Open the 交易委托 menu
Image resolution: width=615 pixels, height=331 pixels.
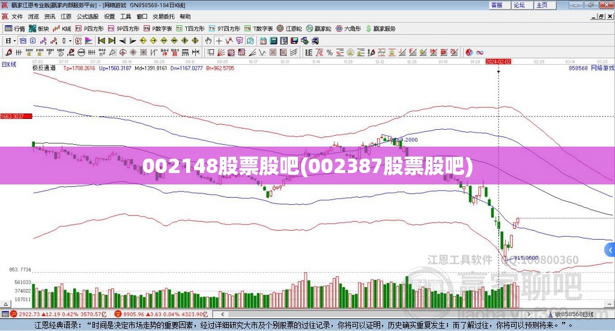pyautogui.click(x=163, y=16)
